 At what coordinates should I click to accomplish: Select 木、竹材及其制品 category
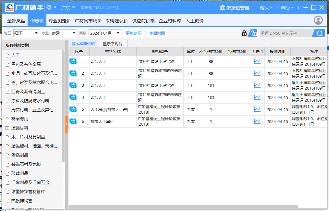tap(28, 137)
